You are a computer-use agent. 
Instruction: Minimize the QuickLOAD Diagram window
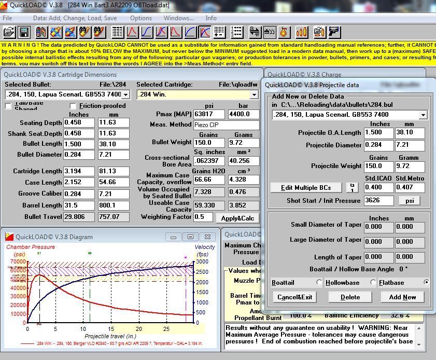pyautogui.click(x=173, y=237)
